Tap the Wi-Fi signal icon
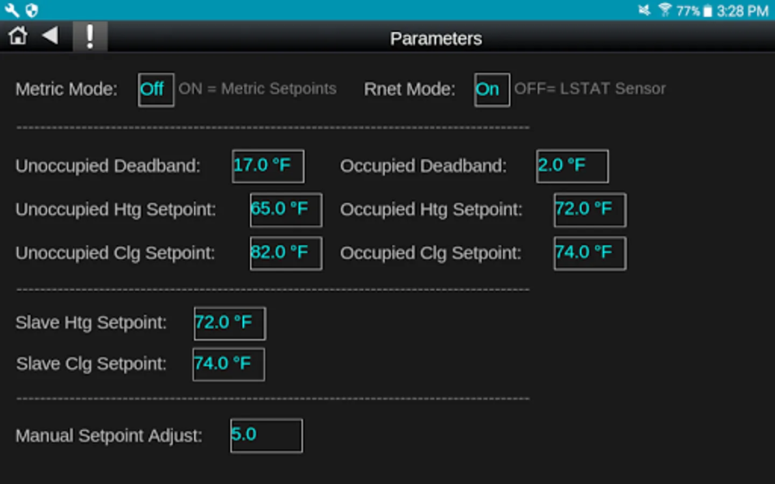This screenshot has height=484, width=775. tap(665, 10)
